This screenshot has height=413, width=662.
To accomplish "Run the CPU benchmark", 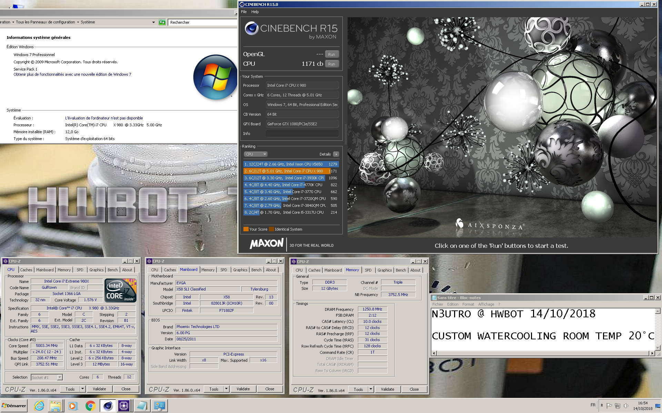I will point(332,64).
